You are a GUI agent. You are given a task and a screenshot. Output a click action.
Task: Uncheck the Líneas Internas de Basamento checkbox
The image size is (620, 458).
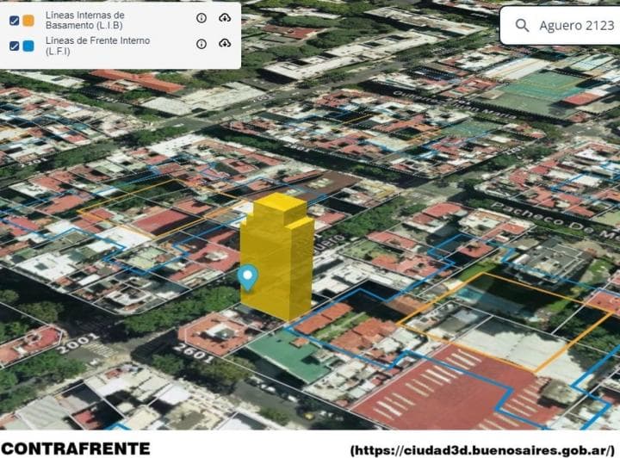click(x=15, y=21)
